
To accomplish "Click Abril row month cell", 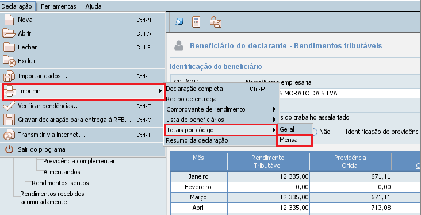I will [x=198, y=208].
